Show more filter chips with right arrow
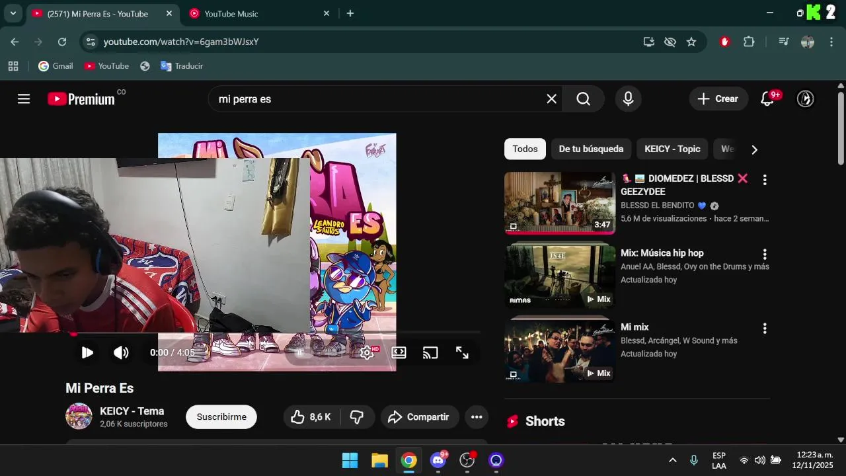The image size is (846, 476). (754, 149)
